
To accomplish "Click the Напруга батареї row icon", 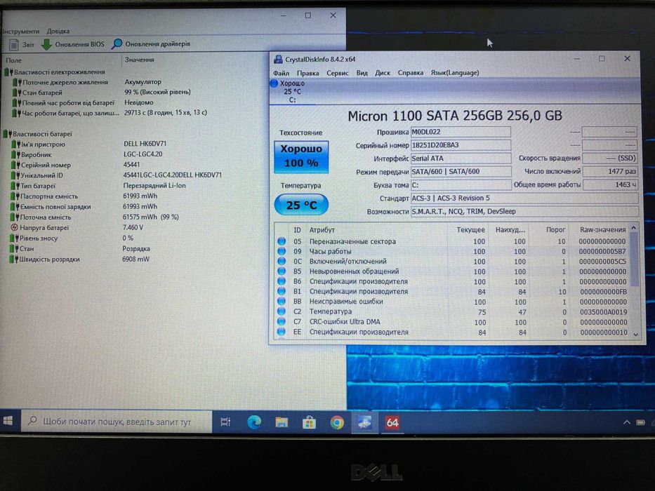I will click(14, 227).
